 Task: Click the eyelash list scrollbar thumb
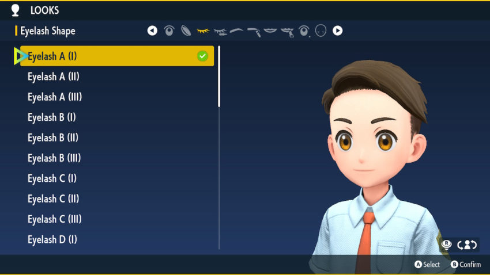click(x=219, y=77)
